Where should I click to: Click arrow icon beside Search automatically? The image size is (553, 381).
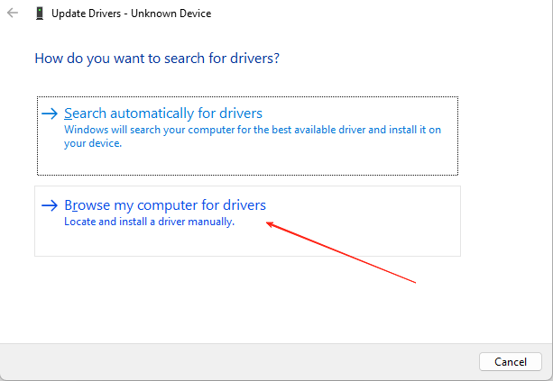(x=50, y=113)
